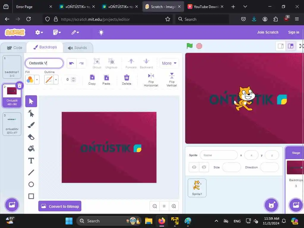
Task: Bring selection Forward
Action: pos(131,63)
